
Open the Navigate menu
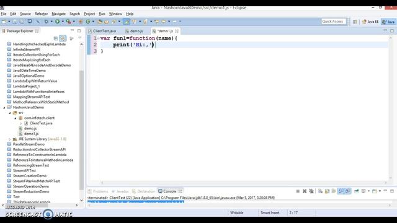[x=58, y=14]
